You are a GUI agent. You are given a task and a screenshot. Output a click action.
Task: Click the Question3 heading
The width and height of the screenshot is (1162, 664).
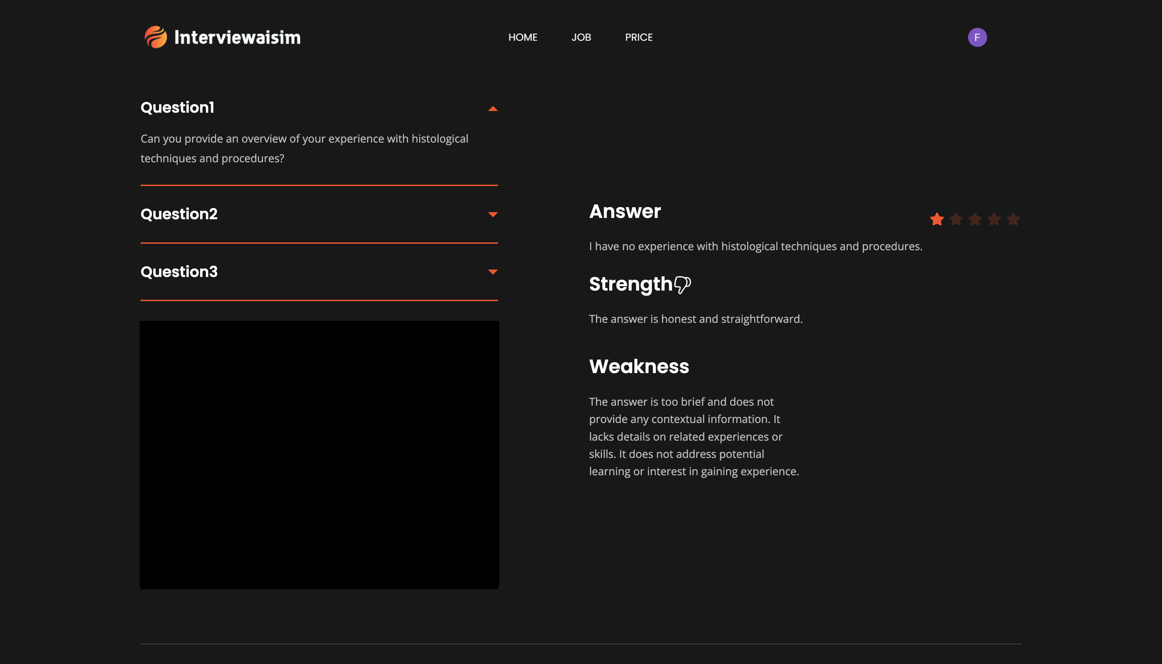coord(179,272)
